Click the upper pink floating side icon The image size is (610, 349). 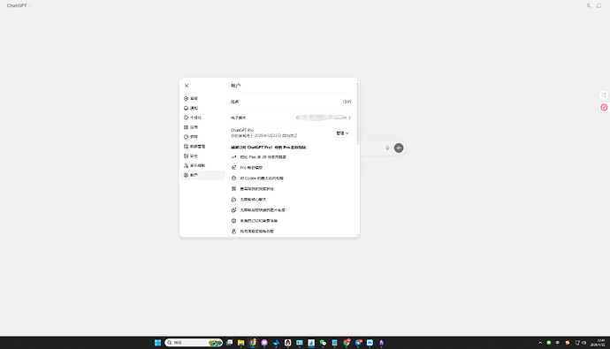pos(604,95)
